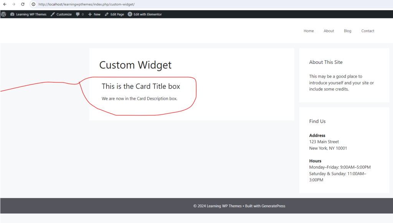The image size is (393, 223).
Task: Open the About navigation menu item
Action: [x=329, y=31]
